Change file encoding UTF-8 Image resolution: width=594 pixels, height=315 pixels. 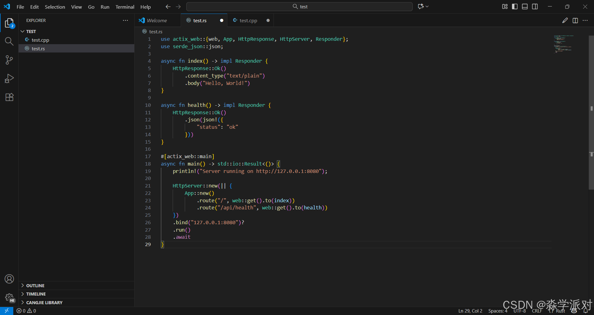pyautogui.click(x=520, y=311)
